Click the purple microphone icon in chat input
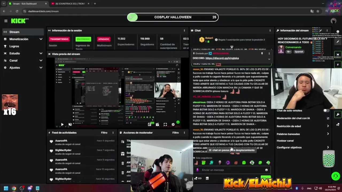Screen dimensions: 342x192 (197, 170)
